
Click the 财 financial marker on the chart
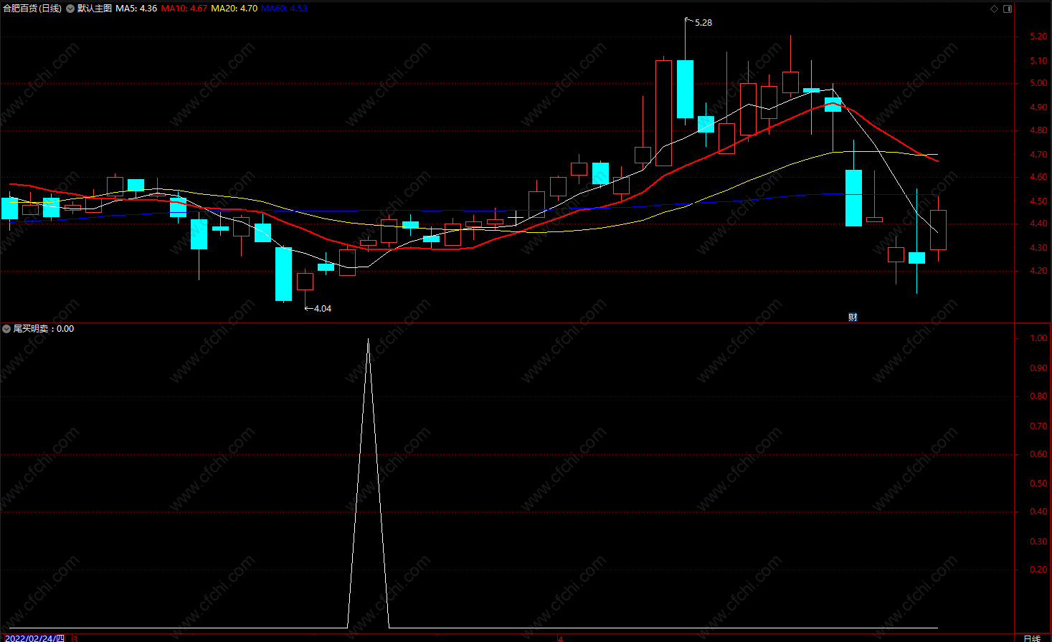click(x=853, y=317)
